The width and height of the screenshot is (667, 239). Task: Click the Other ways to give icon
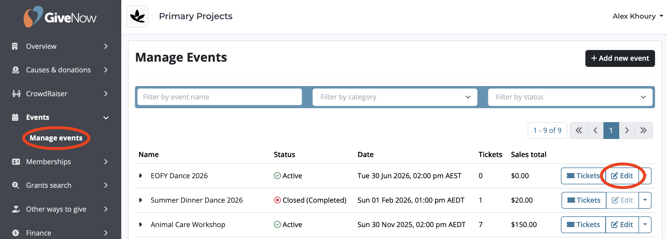(x=16, y=209)
